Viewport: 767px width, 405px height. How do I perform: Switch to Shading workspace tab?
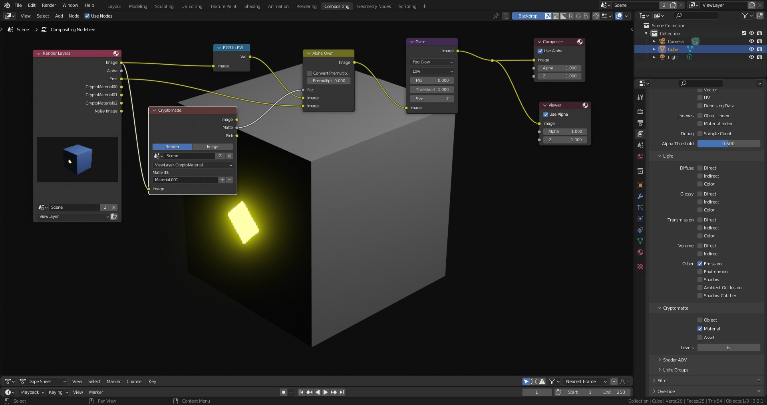click(x=252, y=6)
